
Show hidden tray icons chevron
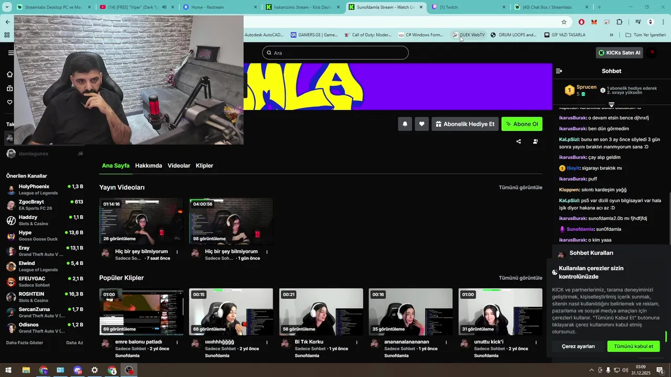click(592, 370)
